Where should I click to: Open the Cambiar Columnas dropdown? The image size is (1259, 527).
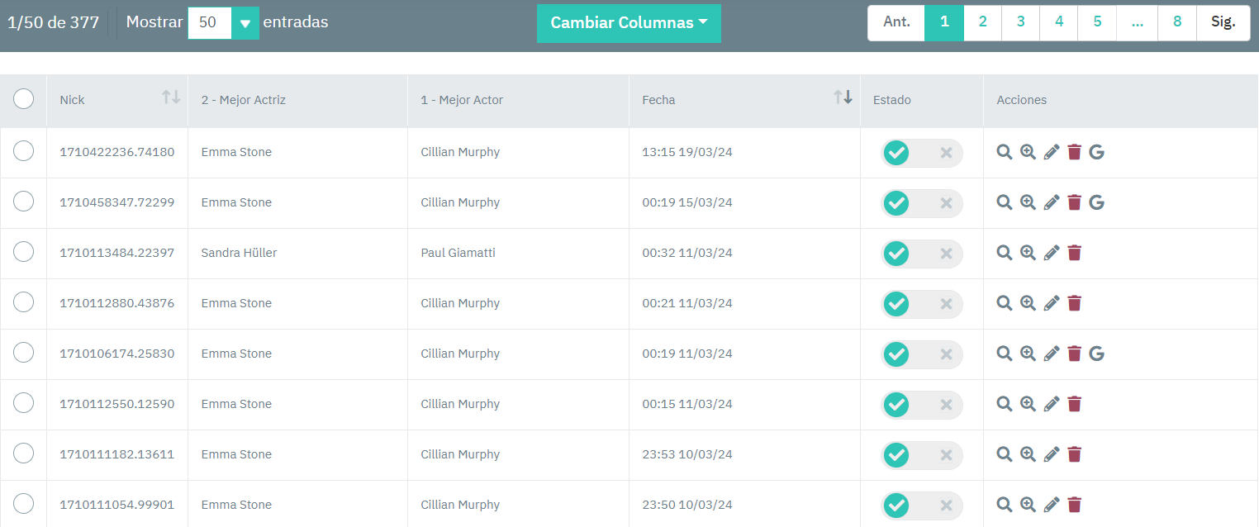pyautogui.click(x=629, y=23)
